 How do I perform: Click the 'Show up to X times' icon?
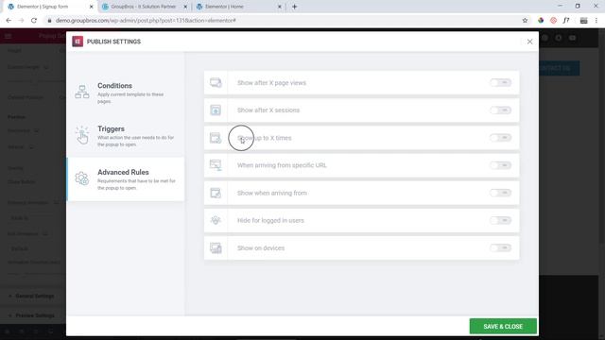[x=216, y=138]
